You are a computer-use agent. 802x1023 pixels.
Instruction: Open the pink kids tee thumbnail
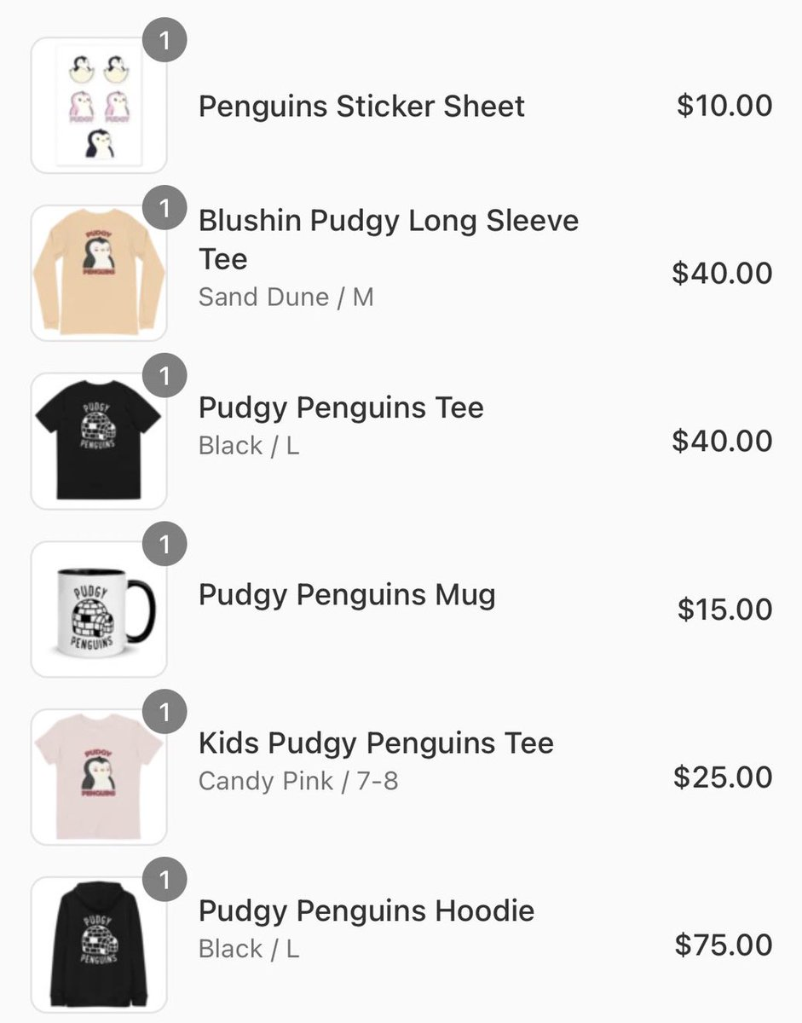(98, 777)
